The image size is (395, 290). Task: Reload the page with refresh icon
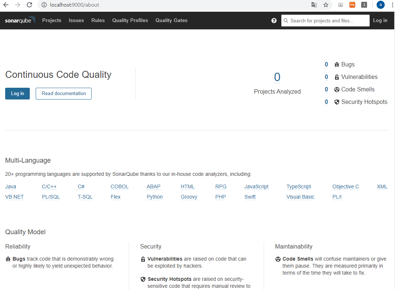29,5
